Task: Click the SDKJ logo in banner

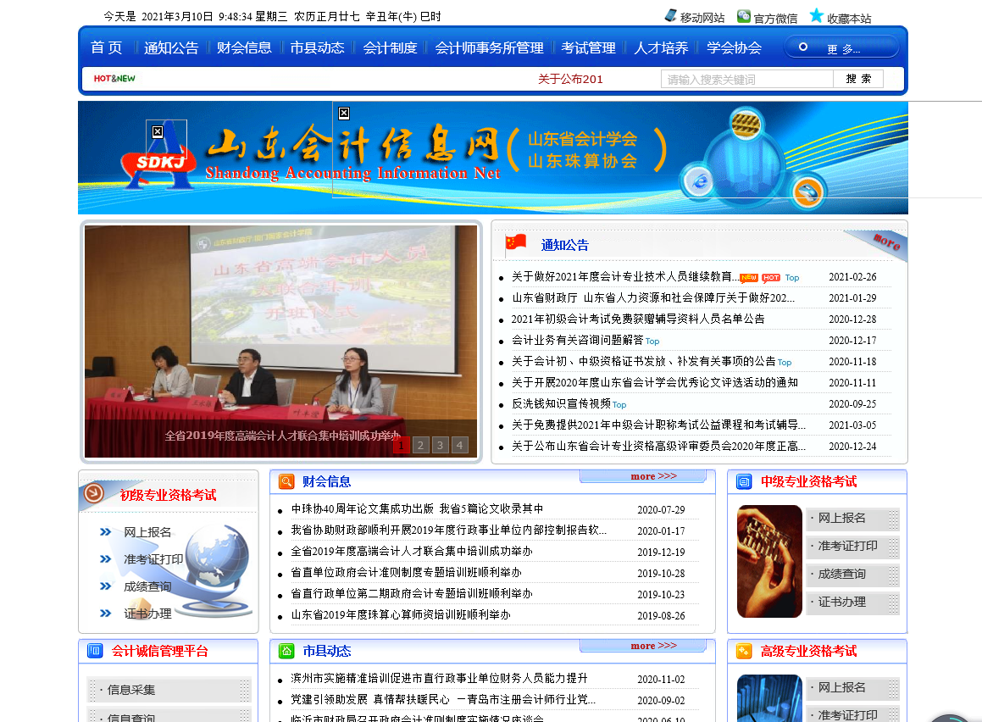Action: [x=158, y=158]
